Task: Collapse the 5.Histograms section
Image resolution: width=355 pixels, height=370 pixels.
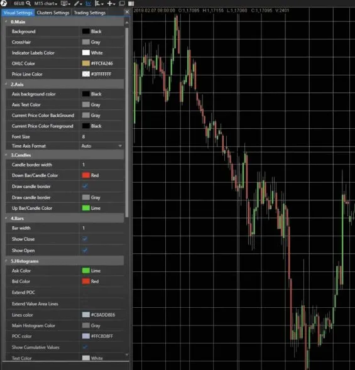Action: [6, 261]
